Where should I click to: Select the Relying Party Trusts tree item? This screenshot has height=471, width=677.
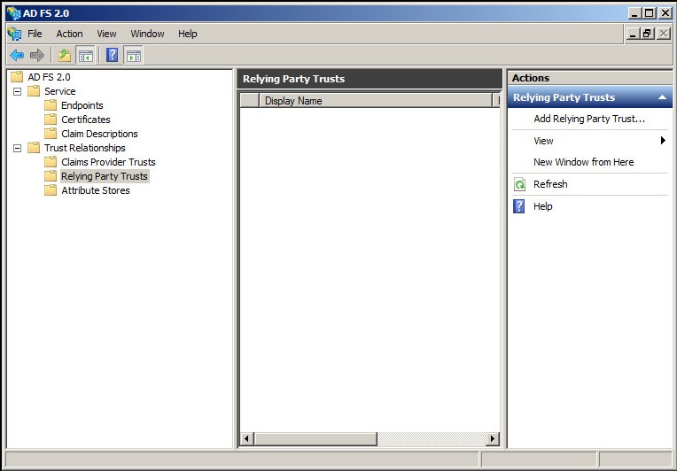(x=105, y=176)
